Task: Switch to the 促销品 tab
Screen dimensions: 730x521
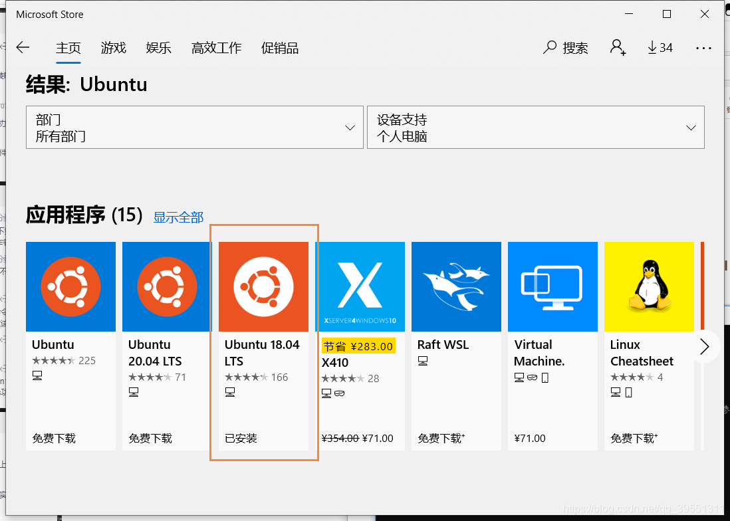Action: (280, 48)
